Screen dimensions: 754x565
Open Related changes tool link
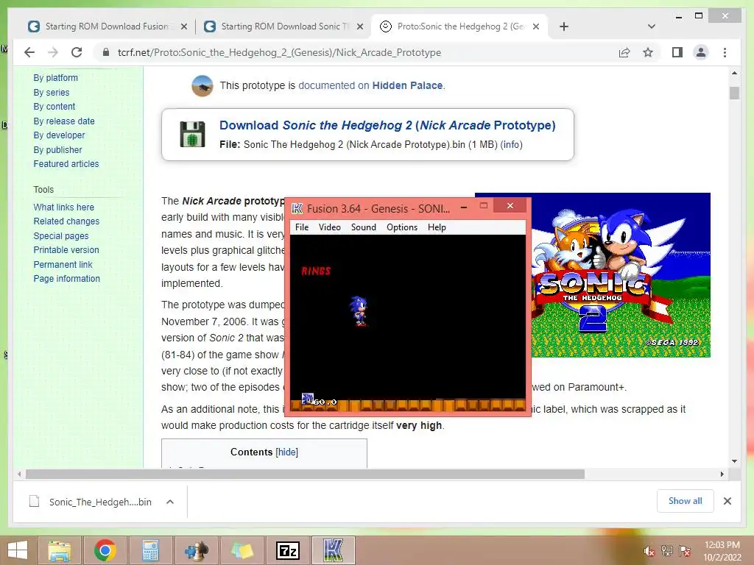[66, 221]
